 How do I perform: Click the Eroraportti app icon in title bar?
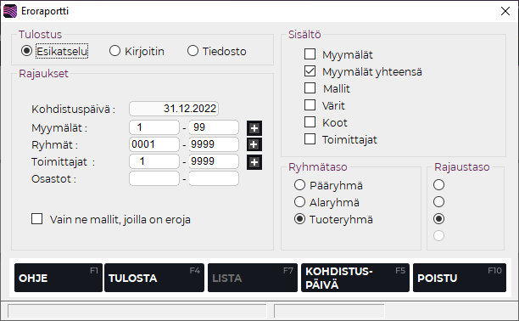click(10, 11)
